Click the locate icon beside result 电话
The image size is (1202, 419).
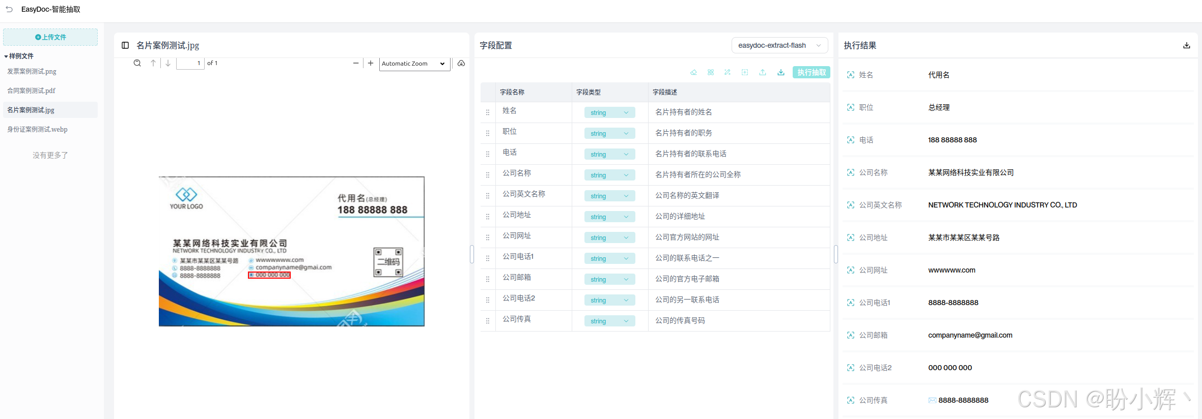point(851,140)
